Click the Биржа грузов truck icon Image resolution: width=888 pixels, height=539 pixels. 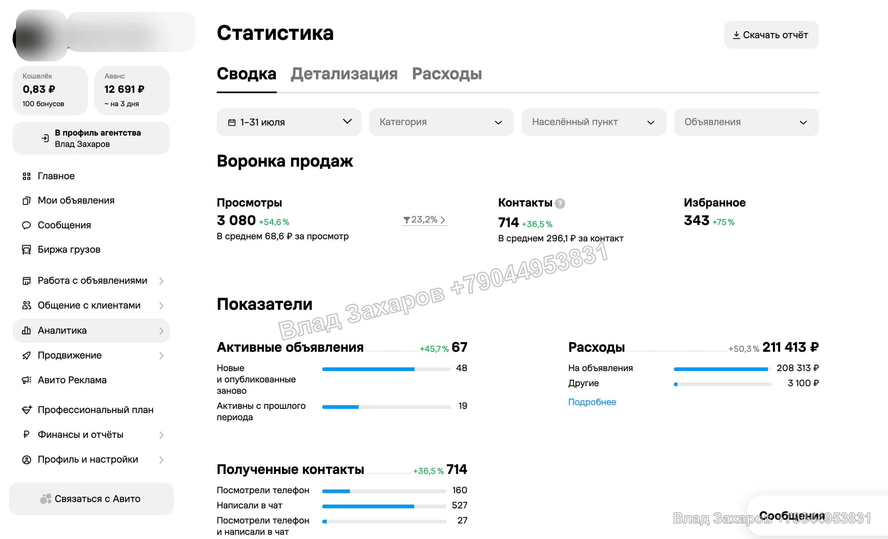26,250
